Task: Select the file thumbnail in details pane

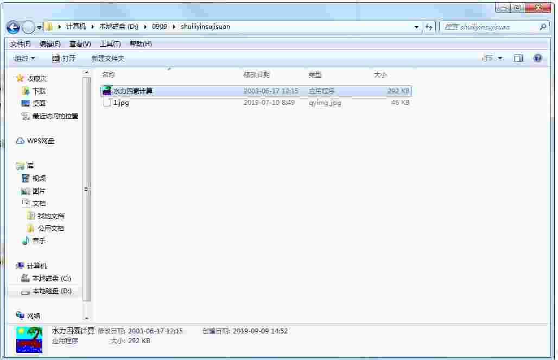Action: (x=28, y=339)
